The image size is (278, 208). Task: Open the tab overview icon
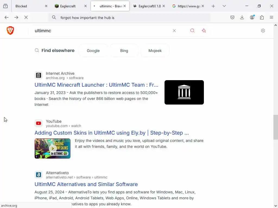[x=5, y=6]
